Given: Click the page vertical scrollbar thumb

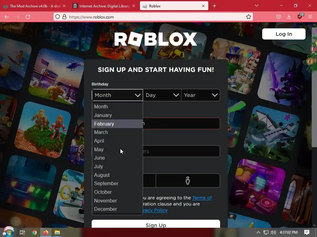Looking at the screenshot, I should (x=314, y=87).
